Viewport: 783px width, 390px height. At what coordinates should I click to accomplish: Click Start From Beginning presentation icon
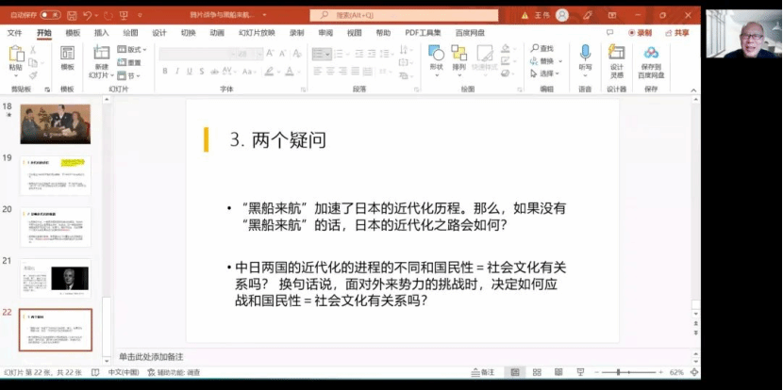[124, 15]
